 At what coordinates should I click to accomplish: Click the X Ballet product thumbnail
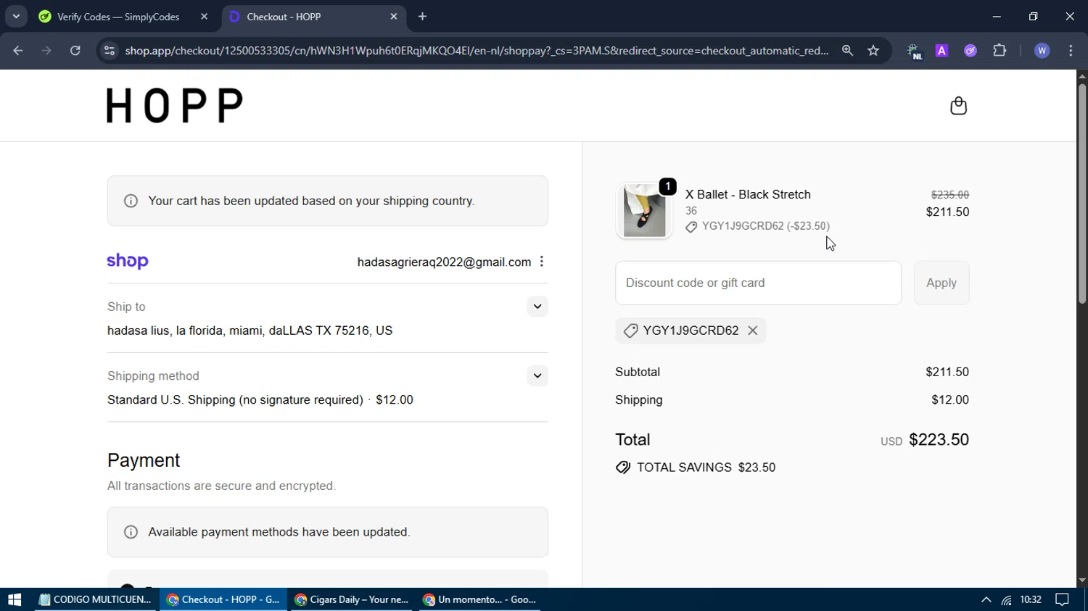[644, 210]
